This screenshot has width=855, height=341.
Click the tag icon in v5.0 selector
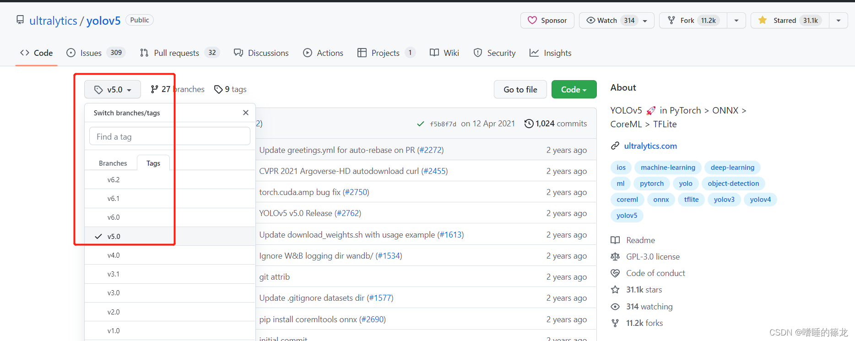pos(98,90)
